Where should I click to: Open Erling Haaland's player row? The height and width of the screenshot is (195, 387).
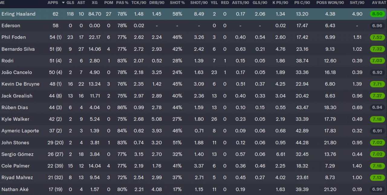[x=193, y=14]
